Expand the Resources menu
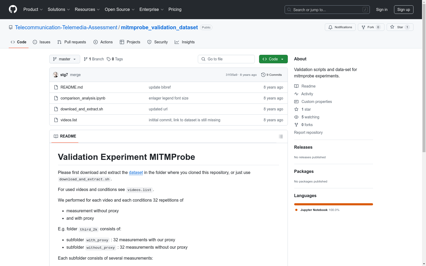Image resolution: width=426 pixels, height=266 pixels. pyautogui.click(x=87, y=10)
